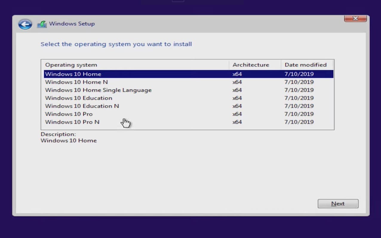
Task: Click the Description label below the list
Action: click(x=58, y=134)
